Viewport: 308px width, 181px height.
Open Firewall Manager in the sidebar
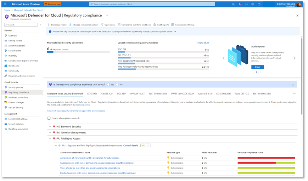pos(16,102)
